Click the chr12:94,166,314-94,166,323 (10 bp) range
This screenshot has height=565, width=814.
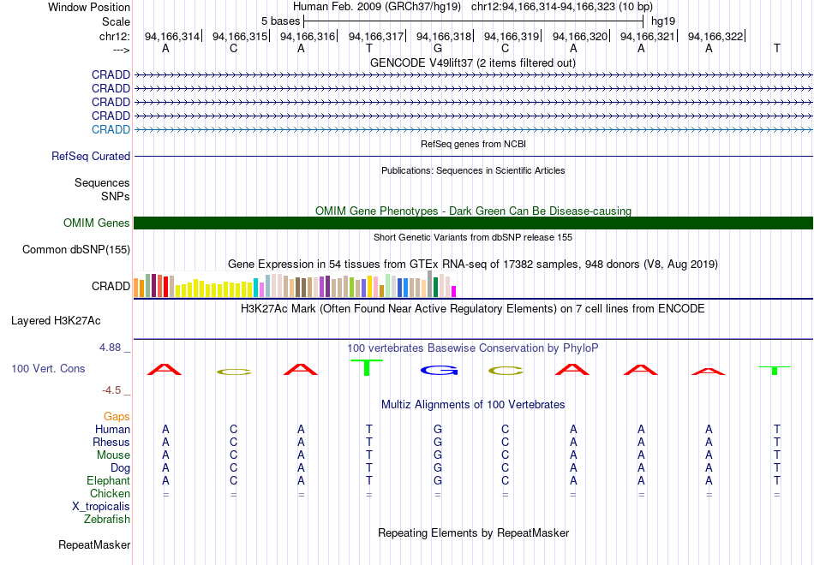(x=562, y=7)
